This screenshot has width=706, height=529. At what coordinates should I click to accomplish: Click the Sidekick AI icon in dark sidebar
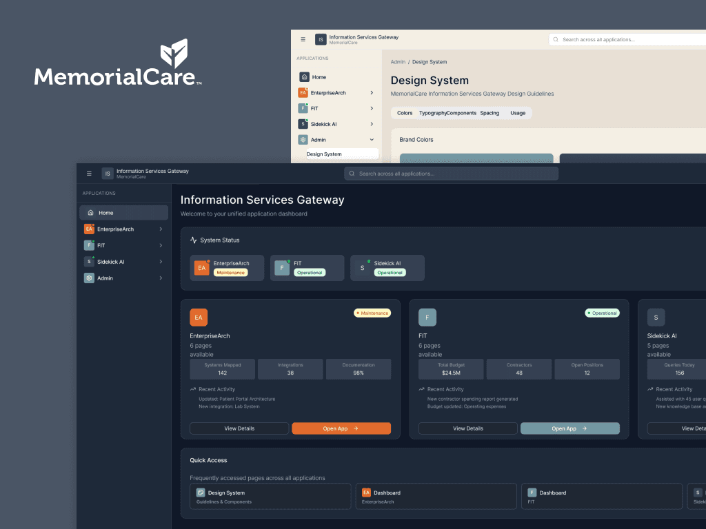coord(89,262)
